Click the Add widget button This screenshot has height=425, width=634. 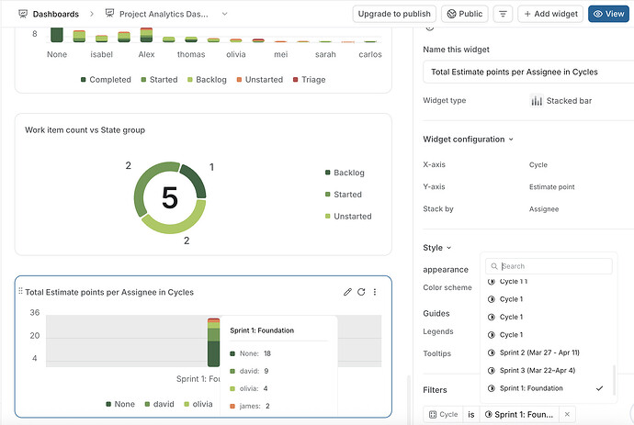tap(550, 14)
